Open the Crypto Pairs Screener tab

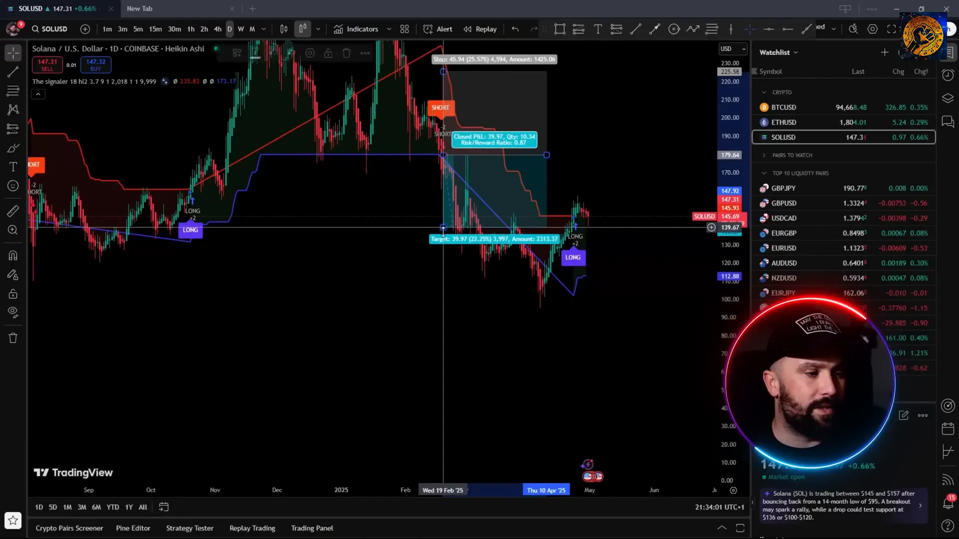pyautogui.click(x=69, y=528)
